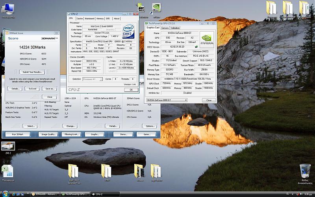Screen dimensions: 315x197
Task: Click the NVIDIA logo in GPU-Z
Action: pos(207,39)
